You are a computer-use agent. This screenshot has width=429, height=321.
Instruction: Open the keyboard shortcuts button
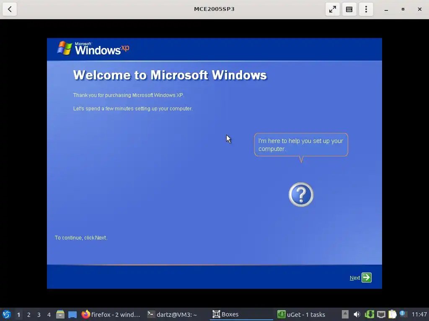[x=349, y=9]
